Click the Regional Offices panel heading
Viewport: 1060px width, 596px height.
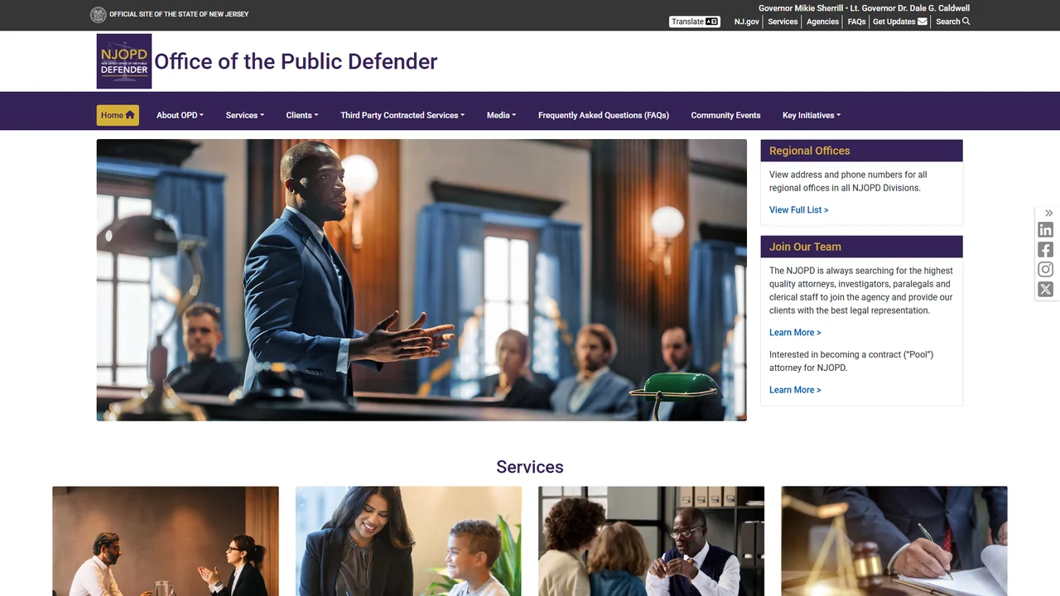pos(861,151)
